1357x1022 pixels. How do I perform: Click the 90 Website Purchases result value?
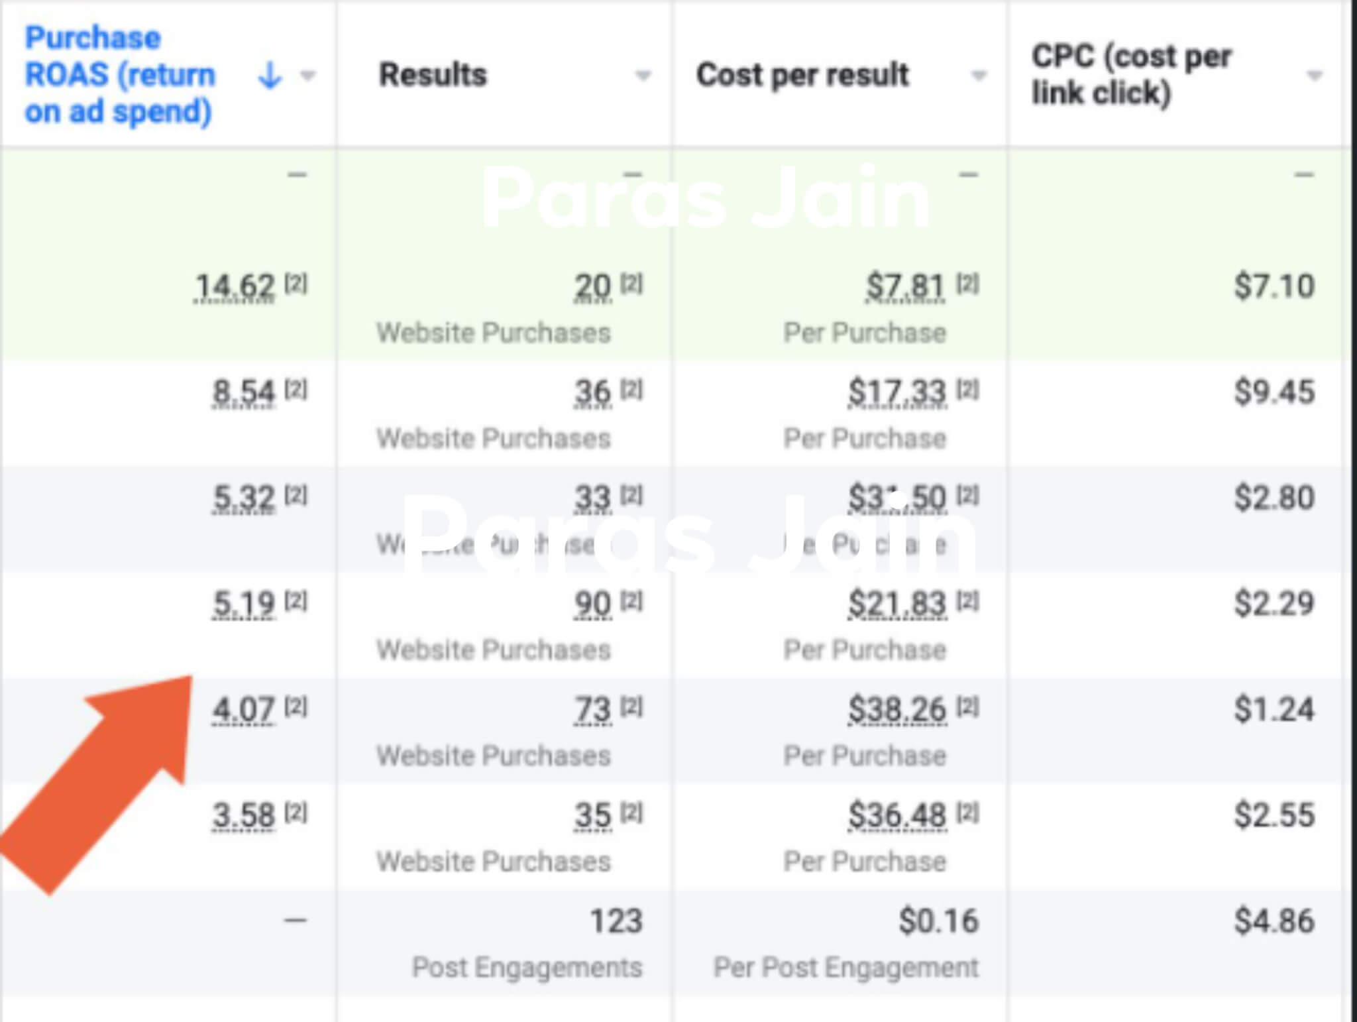(x=592, y=604)
